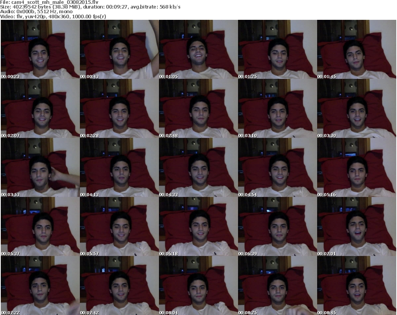Click the Audio line reading 0x000b, 5512 Hz

pos(36,12)
